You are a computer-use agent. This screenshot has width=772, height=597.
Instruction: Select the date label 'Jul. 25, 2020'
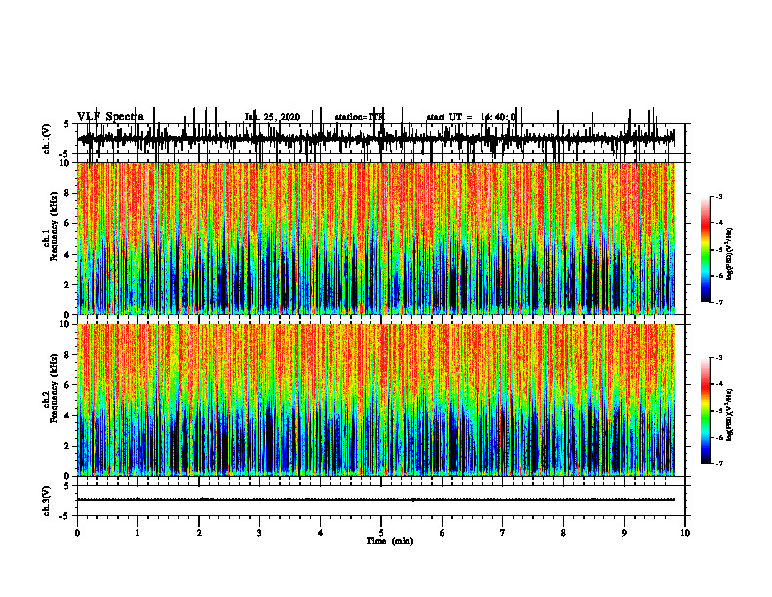272,117
